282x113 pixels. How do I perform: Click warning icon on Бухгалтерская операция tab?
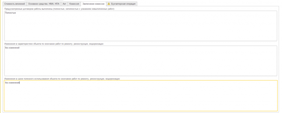109,4
